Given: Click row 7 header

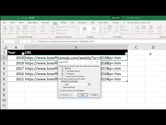Looking at the screenshot, I should click(x=4, y=84).
